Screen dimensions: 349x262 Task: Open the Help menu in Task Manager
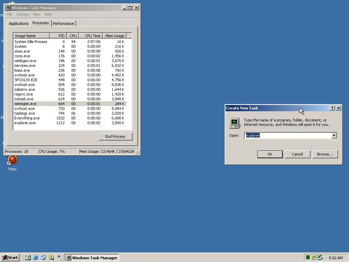click(48, 14)
